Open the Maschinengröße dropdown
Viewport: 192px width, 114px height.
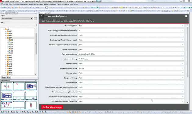pyautogui.click(x=131, y=26)
